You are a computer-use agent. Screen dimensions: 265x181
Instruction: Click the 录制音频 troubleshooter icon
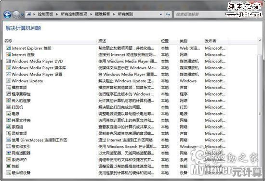pos(8,133)
